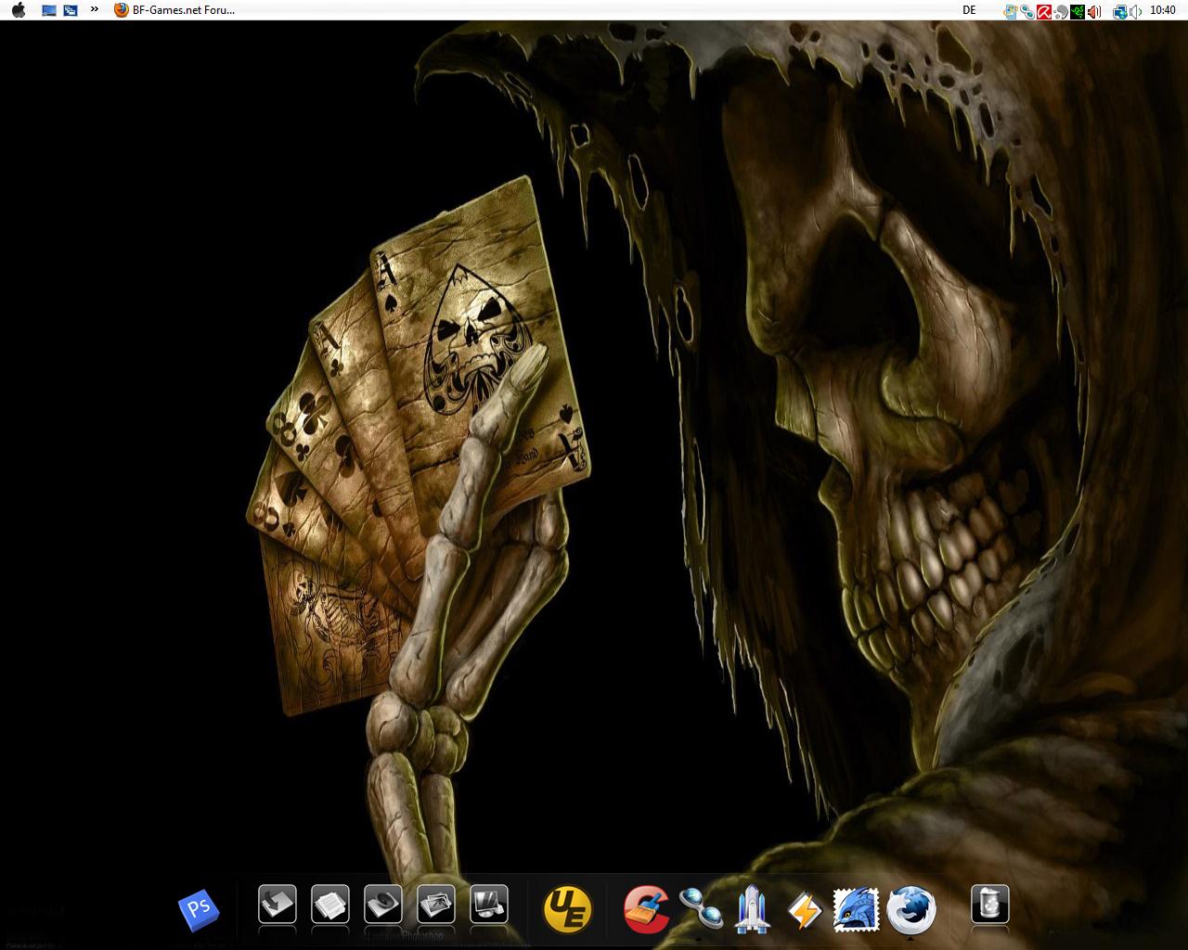Image resolution: width=1188 pixels, height=950 pixels.
Task: Activate the BF-Games.net Forum Firefox taskbar button
Action: coord(174,10)
